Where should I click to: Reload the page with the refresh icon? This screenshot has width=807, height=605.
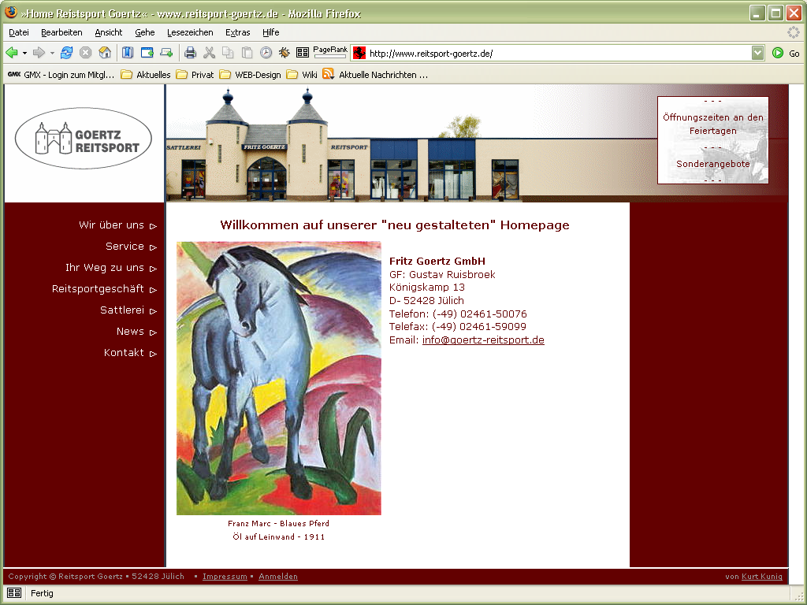point(66,53)
